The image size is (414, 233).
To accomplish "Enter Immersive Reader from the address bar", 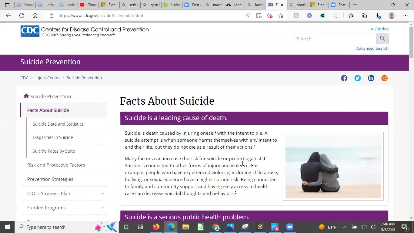I will click(259, 15).
